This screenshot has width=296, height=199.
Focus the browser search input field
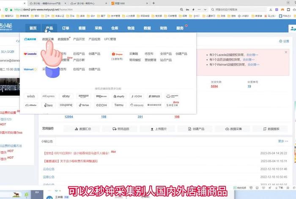click(x=239, y=9)
